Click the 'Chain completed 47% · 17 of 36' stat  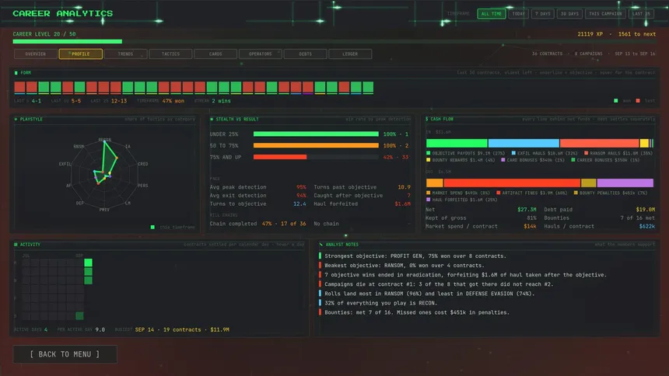pyautogui.click(x=257, y=224)
